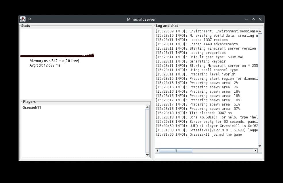Click the 'Loaded 1337 recipes' log line
Image resolution: width=283 pixels, height=183 pixels.
(192, 40)
